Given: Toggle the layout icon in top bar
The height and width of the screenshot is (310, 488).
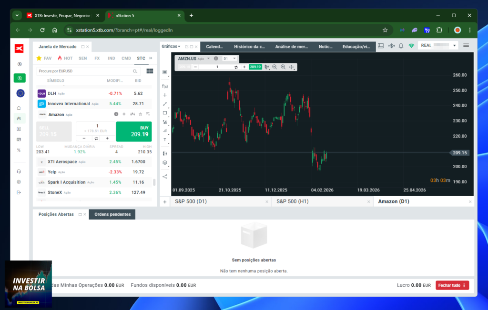Looking at the screenshot, I should (381, 46).
